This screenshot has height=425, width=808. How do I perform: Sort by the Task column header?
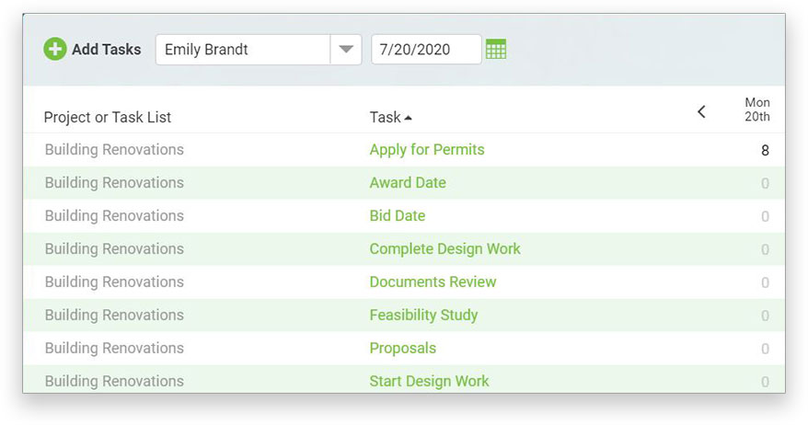click(x=385, y=118)
